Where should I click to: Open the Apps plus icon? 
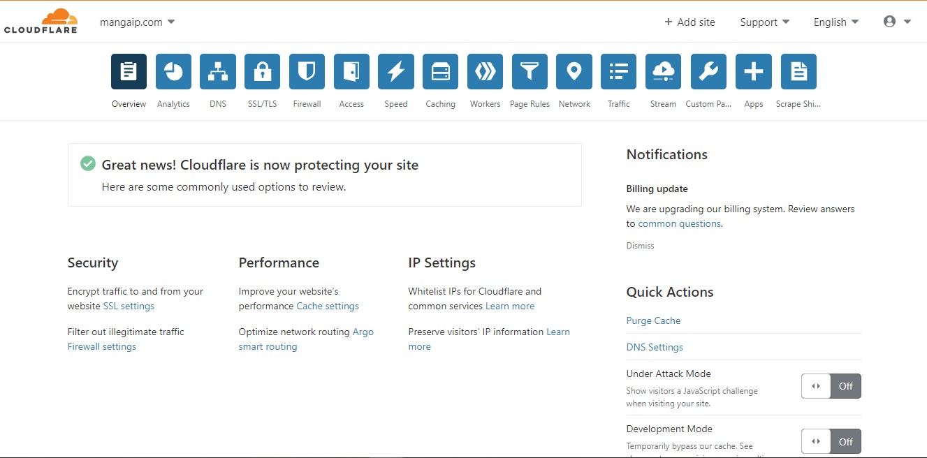pyautogui.click(x=754, y=71)
